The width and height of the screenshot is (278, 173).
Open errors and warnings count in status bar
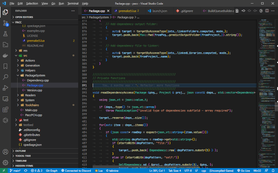click(37, 171)
